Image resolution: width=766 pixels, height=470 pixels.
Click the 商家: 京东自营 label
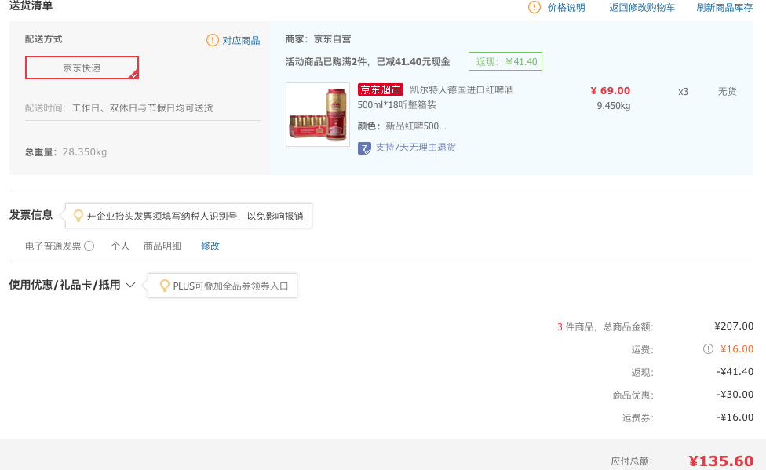point(318,39)
